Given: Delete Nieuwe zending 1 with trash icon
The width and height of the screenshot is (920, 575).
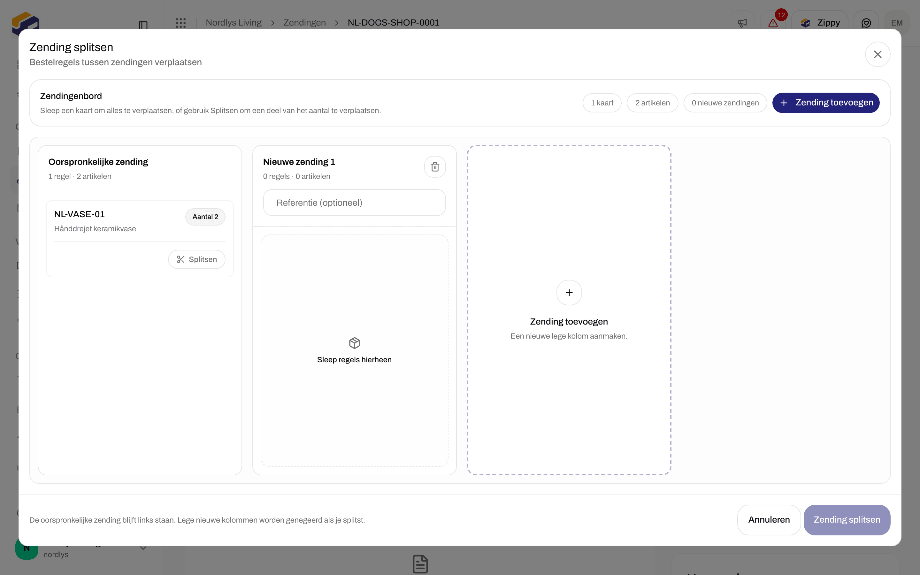Looking at the screenshot, I should pos(435,166).
